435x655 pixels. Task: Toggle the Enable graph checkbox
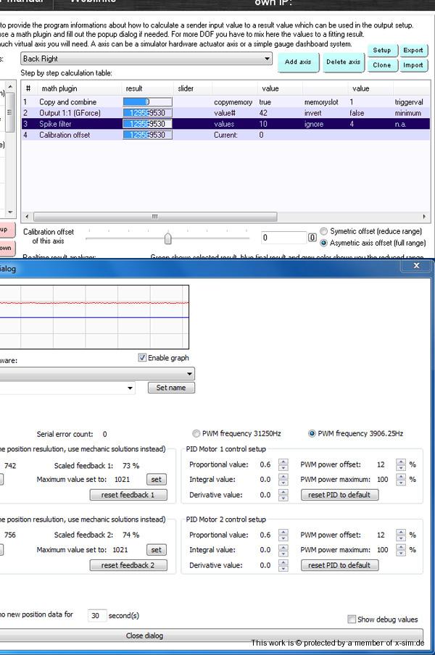[x=142, y=358]
